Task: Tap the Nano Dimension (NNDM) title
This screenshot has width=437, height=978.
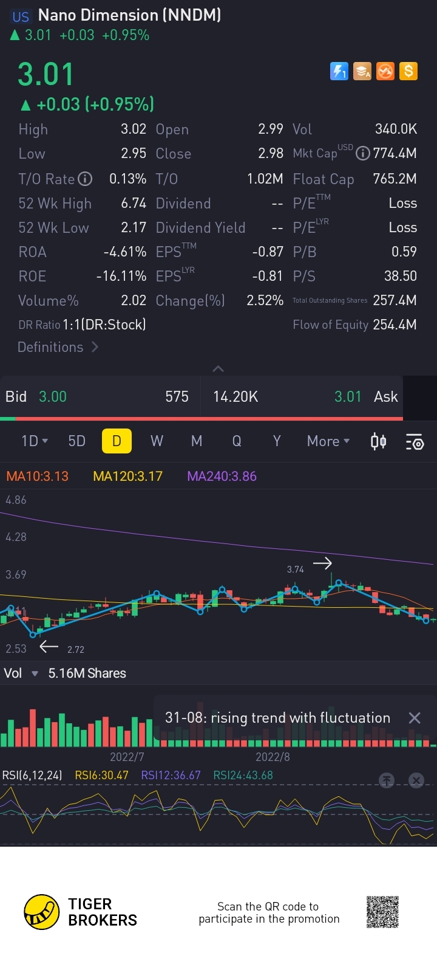Action: click(x=129, y=15)
